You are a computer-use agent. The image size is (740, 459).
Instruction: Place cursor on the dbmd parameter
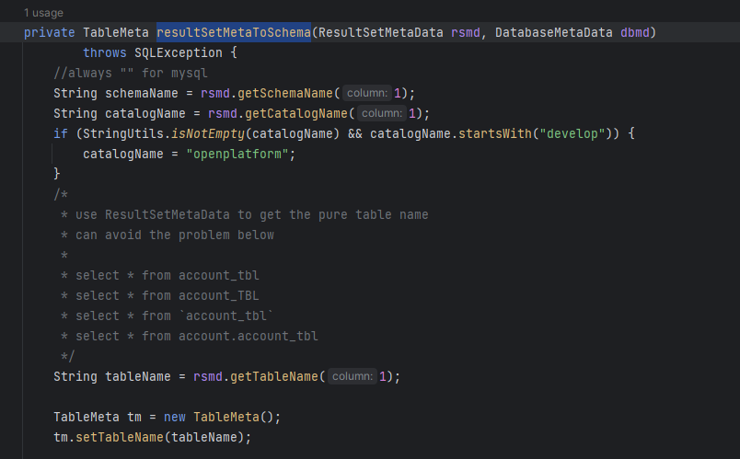638,32
